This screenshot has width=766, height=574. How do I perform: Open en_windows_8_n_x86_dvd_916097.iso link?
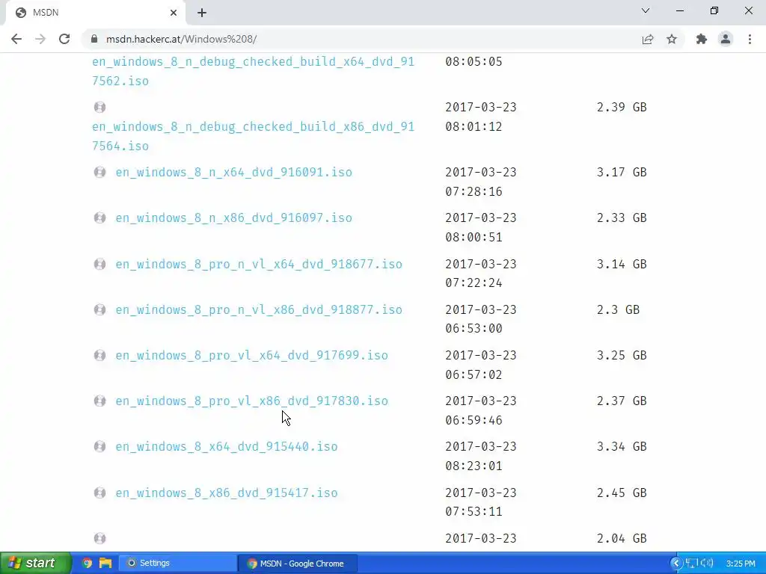coord(233,217)
